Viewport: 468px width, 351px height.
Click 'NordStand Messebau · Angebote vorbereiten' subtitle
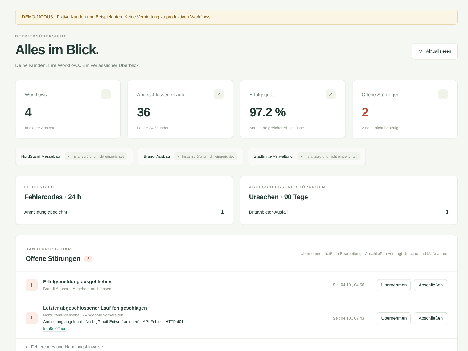click(83, 315)
